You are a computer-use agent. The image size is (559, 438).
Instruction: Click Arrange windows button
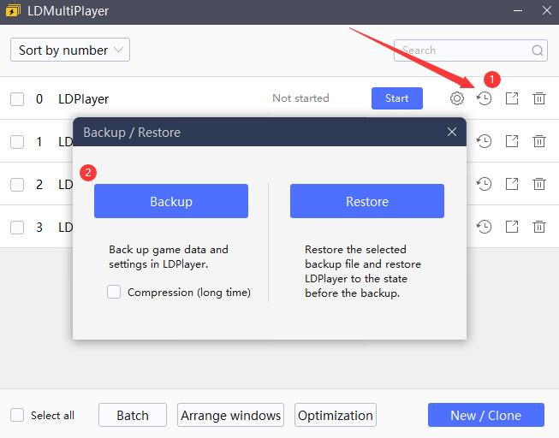tap(230, 415)
